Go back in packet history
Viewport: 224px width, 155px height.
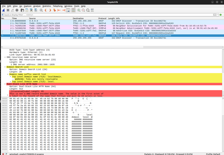pyautogui.click(x=46, y=10)
